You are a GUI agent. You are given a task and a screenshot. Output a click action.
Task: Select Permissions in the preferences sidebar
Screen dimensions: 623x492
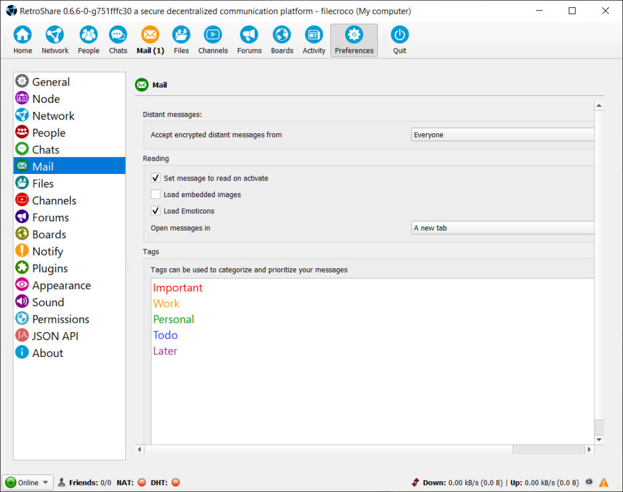[x=69, y=319]
